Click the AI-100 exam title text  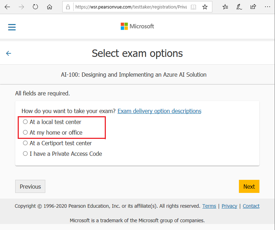coord(134,75)
